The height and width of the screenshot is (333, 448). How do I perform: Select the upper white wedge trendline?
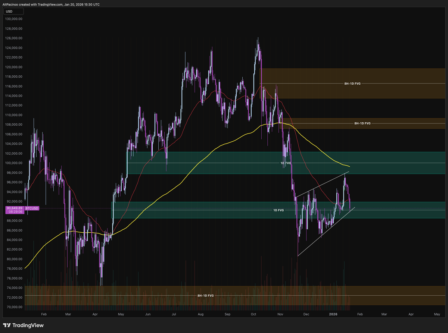click(322, 184)
